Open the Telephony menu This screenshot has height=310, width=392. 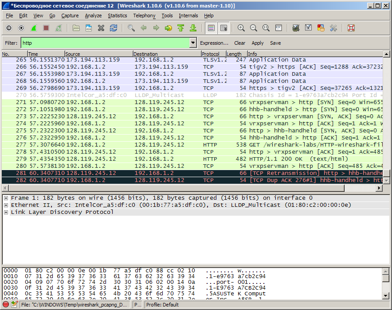(144, 16)
